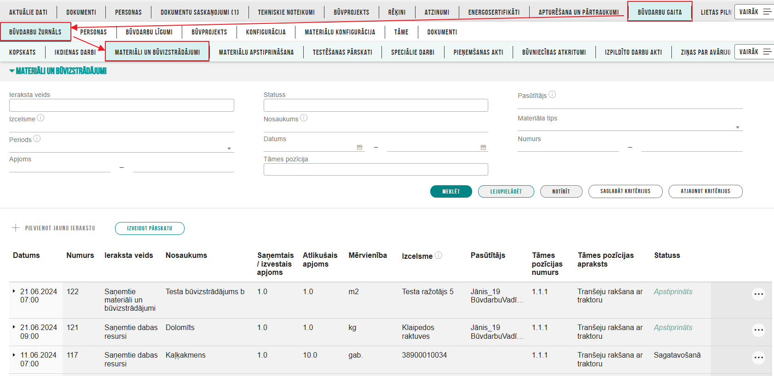The width and height of the screenshot is (774, 376).
Task: Open info icon next to Izcelsme filter
Action: point(40,118)
